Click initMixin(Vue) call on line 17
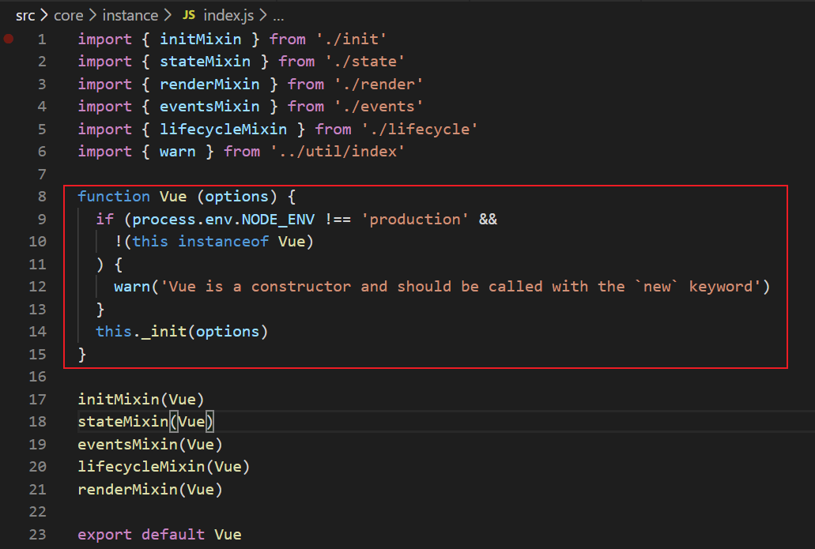Screen dimensions: 815x549 141,400
